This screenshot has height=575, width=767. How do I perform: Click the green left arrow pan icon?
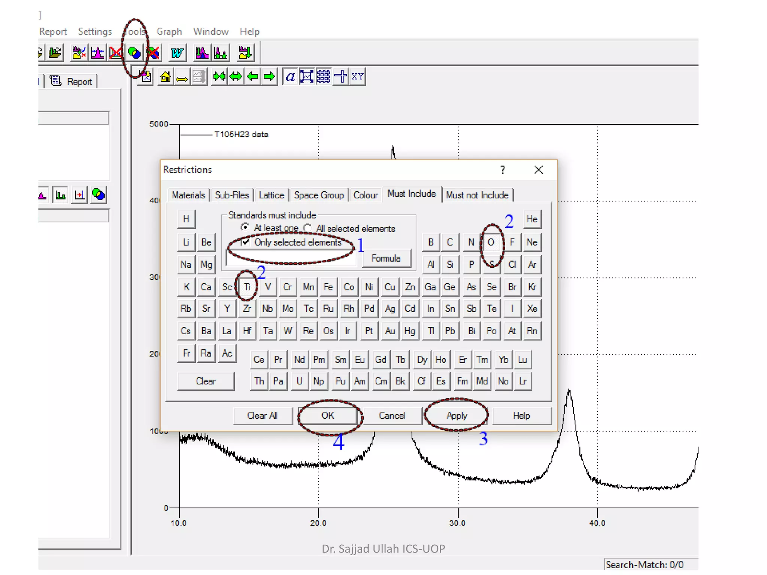coord(253,77)
